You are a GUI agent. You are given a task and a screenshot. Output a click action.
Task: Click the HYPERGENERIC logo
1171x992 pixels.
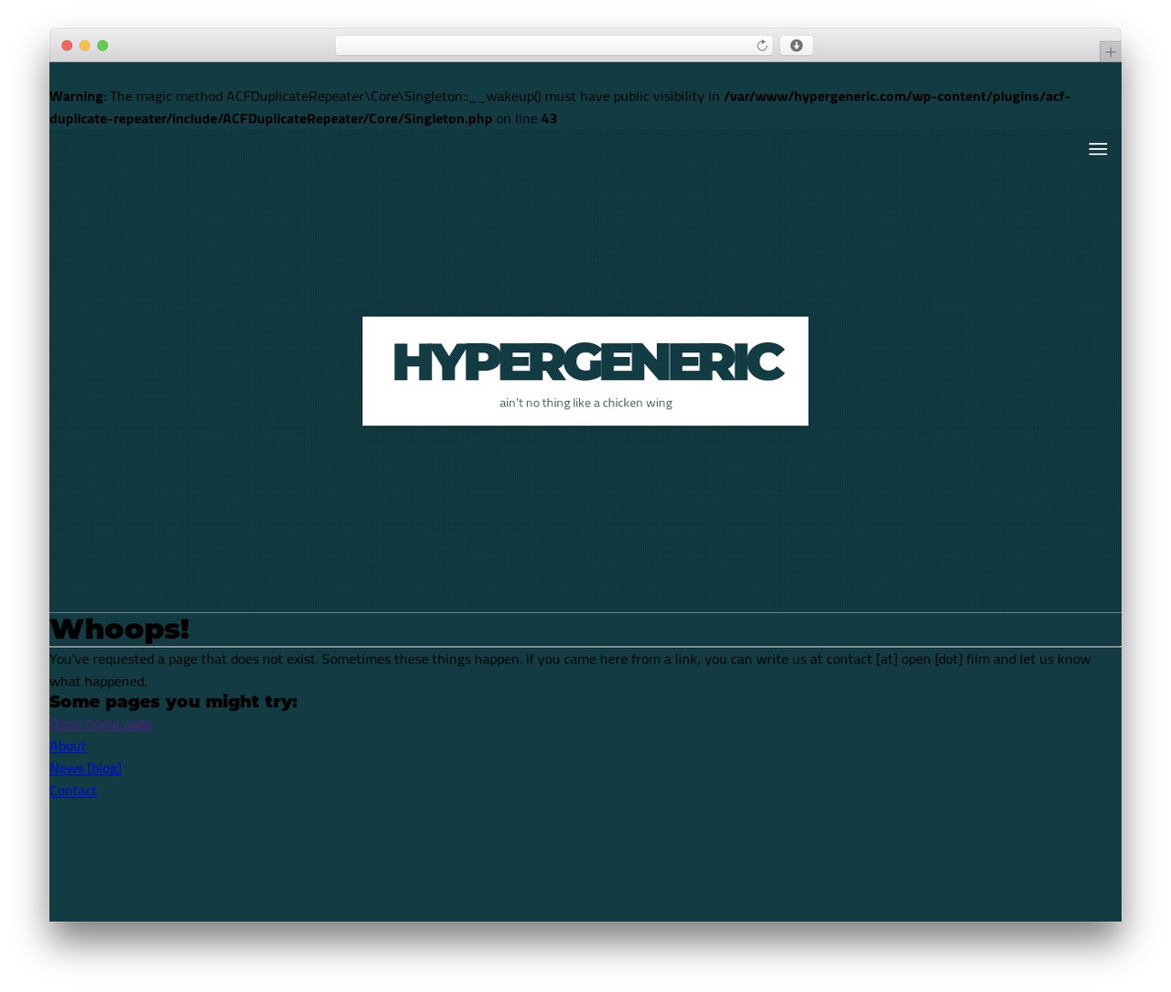[587, 361]
